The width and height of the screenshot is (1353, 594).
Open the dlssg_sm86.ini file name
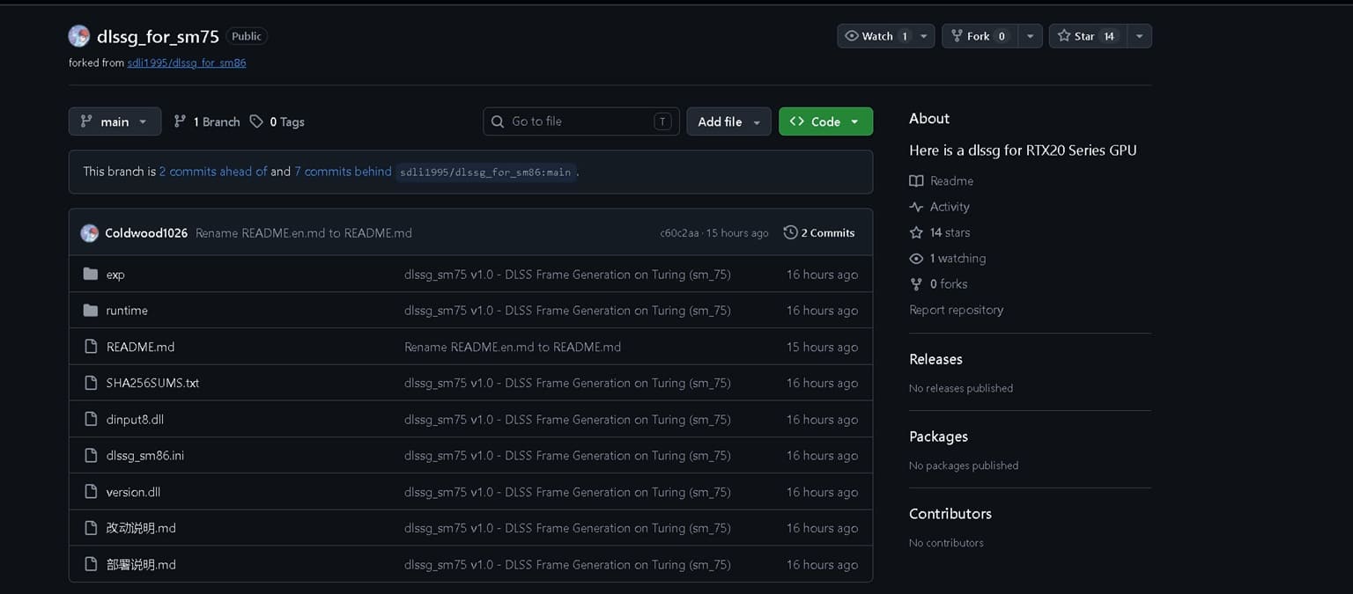[x=144, y=456]
